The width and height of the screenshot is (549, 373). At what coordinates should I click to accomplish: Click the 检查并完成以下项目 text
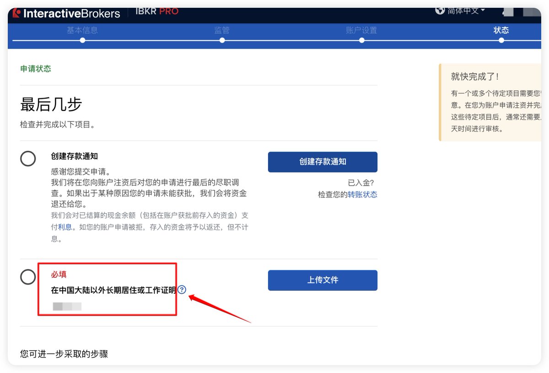[x=58, y=125]
